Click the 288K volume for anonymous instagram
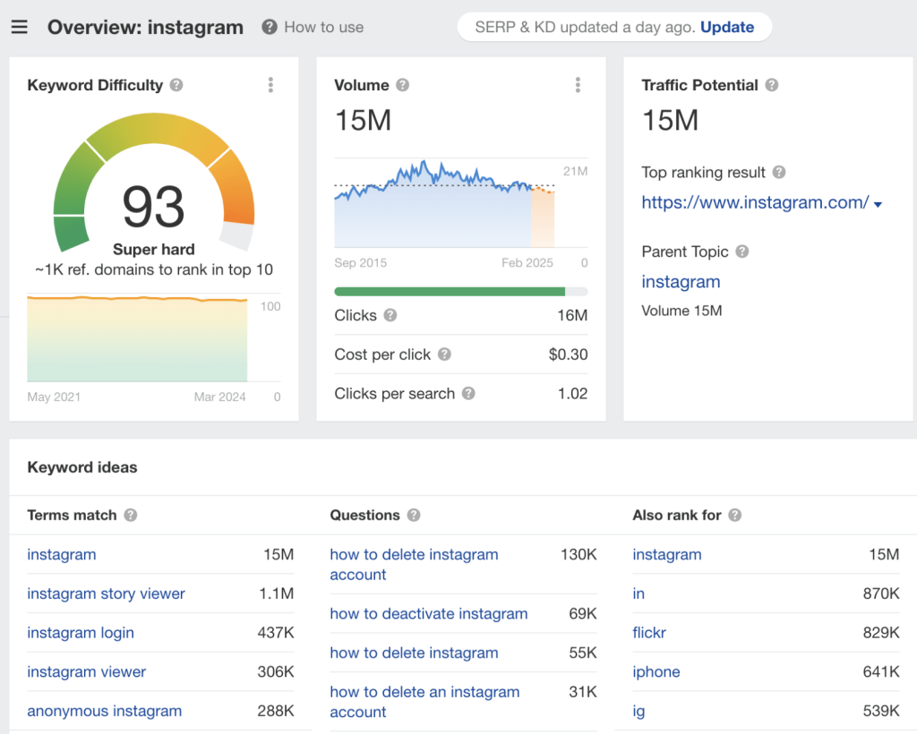This screenshot has height=734, width=917. (276, 712)
